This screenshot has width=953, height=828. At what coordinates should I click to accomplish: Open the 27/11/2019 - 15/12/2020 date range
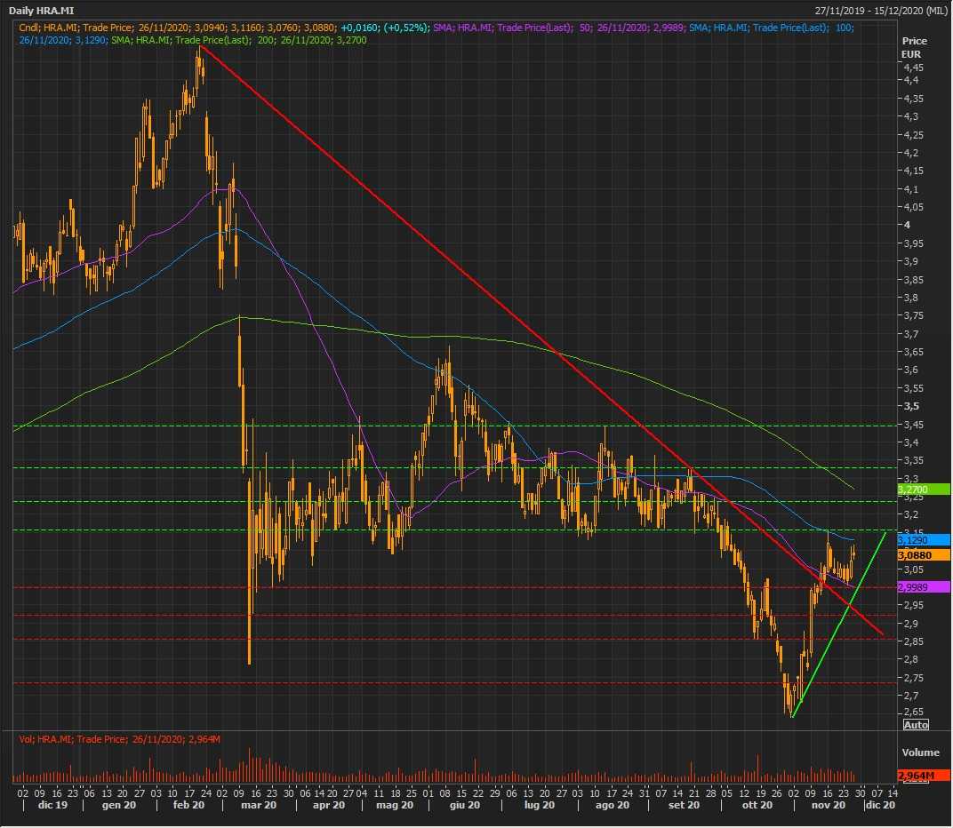tap(879, 10)
